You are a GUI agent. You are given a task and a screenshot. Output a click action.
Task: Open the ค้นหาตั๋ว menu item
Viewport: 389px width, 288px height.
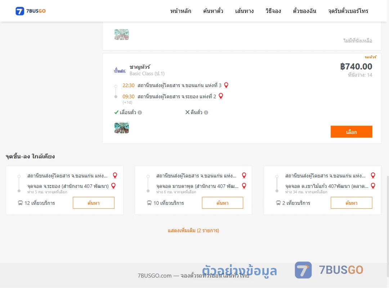click(213, 11)
